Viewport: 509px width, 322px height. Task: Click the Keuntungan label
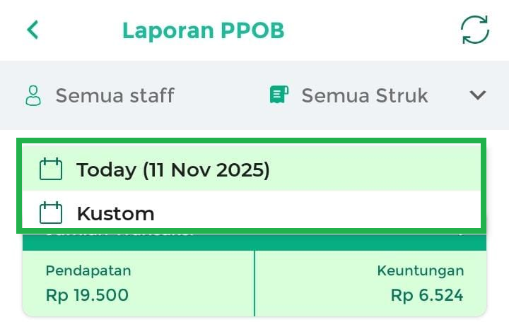tap(420, 270)
